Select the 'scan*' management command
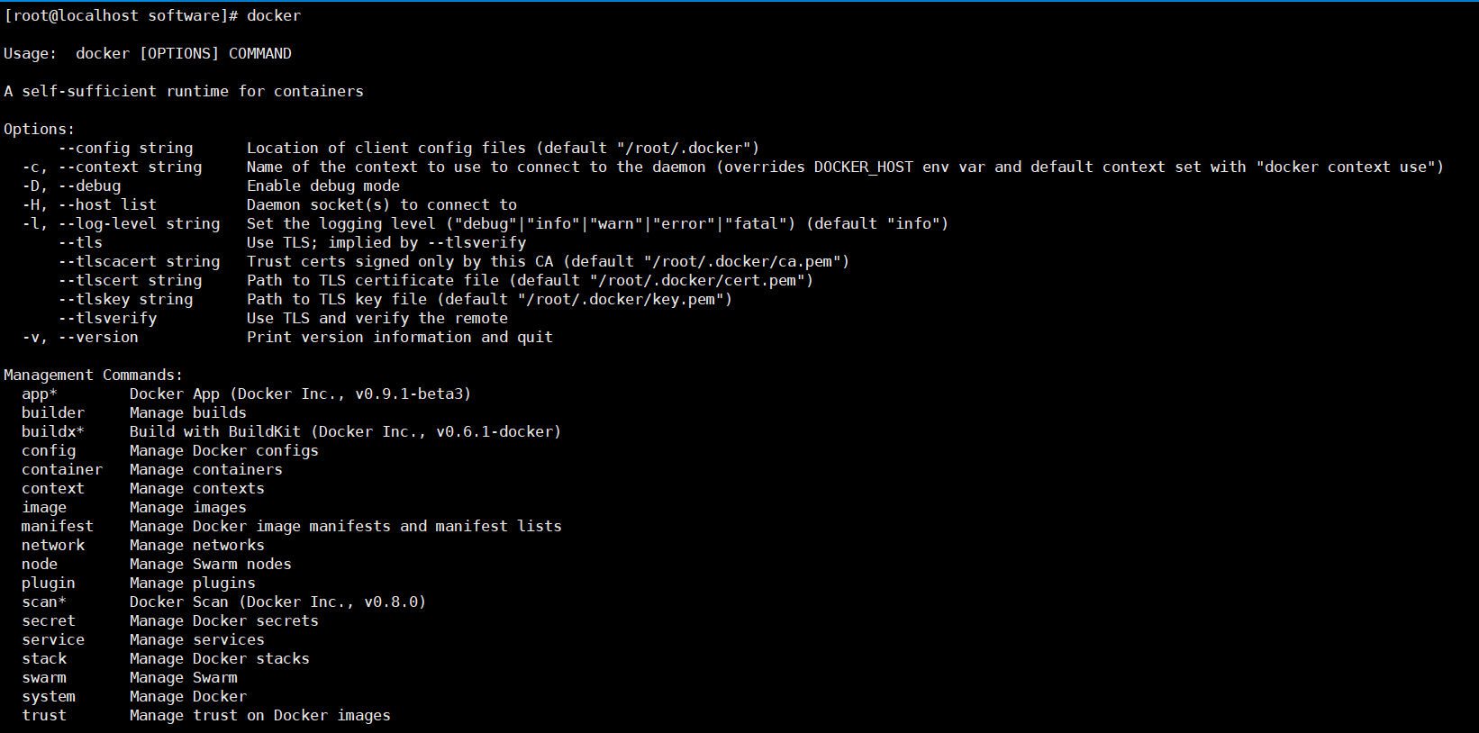This screenshot has height=733, width=1479. pyautogui.click(x=44, y=602)
